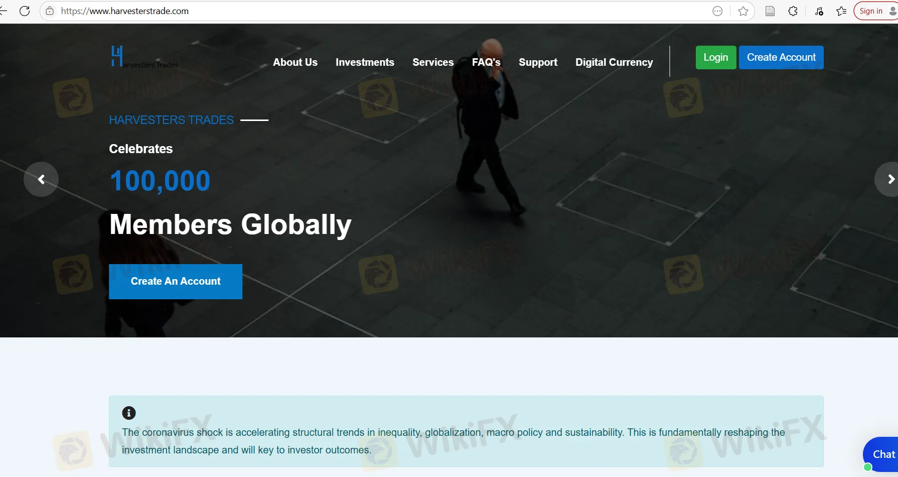This screenshot has height=477, width=898.
Task: Click the info icon in coronavirus notice
Action: [129, 413]
